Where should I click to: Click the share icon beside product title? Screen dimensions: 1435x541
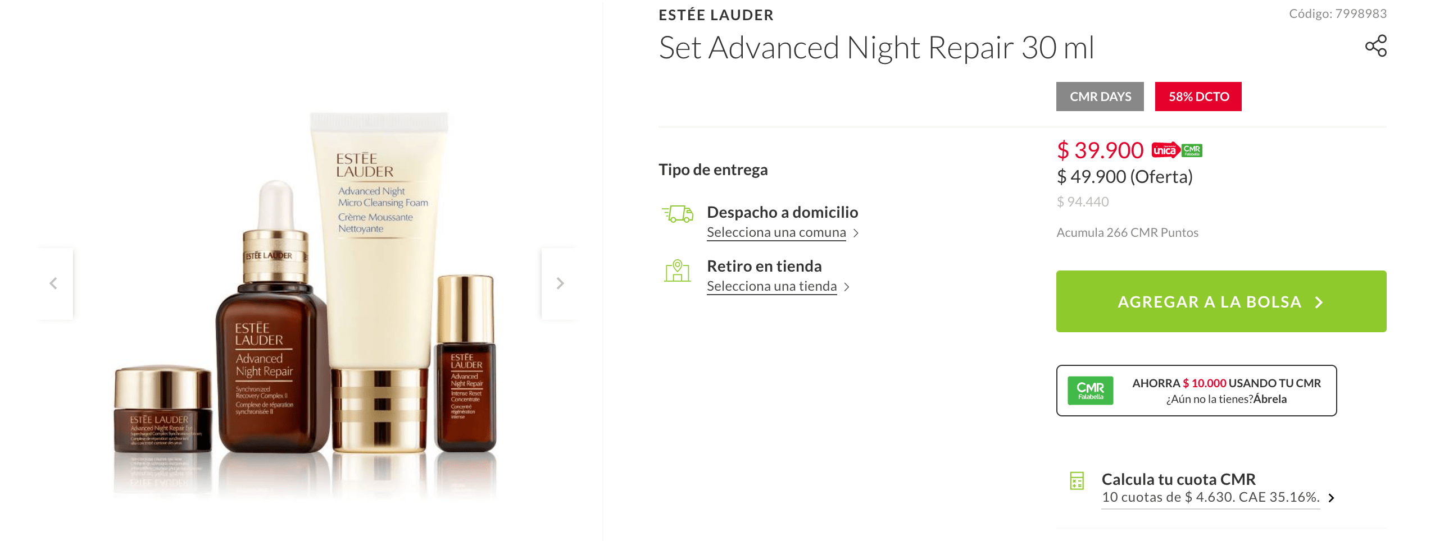click(1375, 46)
